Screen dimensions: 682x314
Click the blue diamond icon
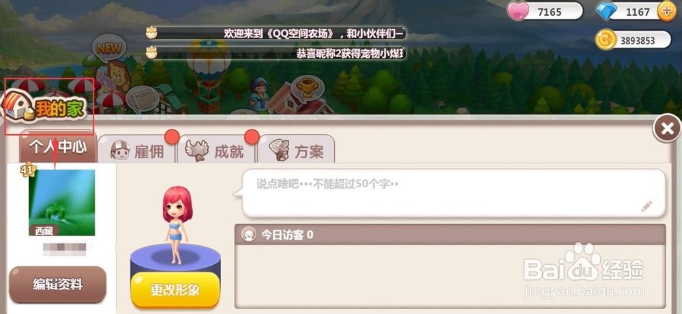pos(606,12)
